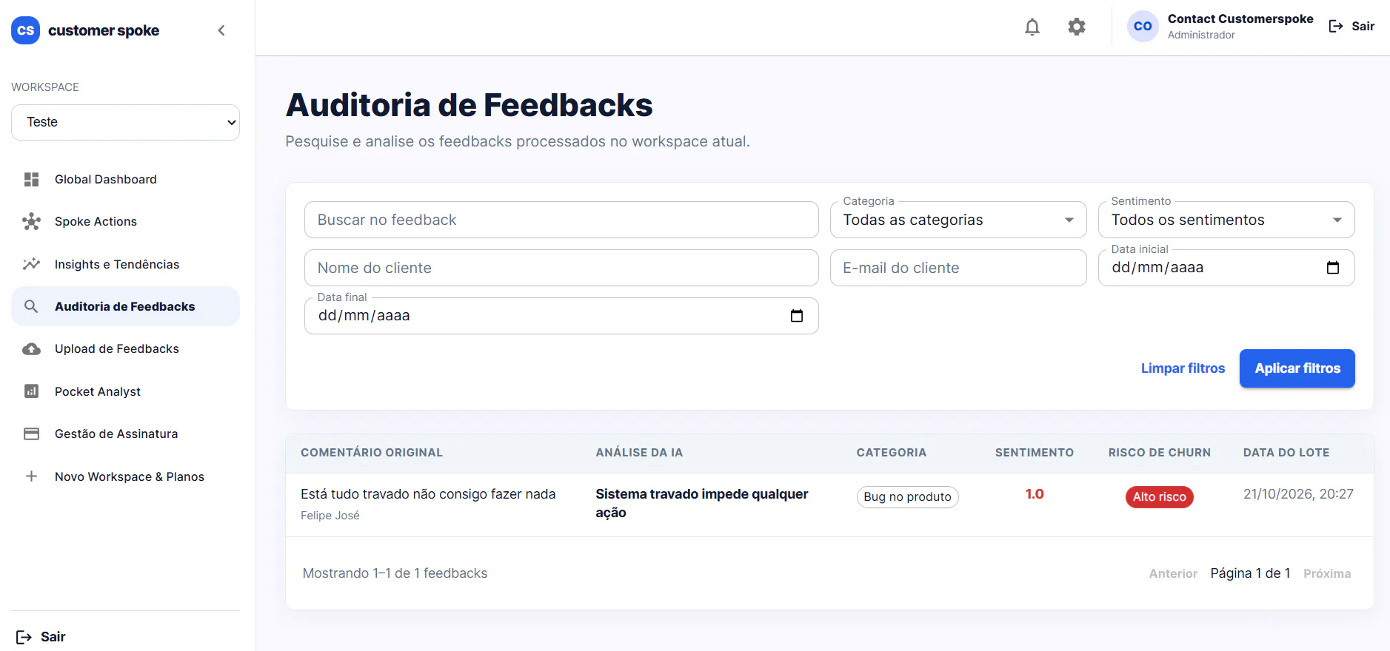Click the Pocket Analyst chart icon
This screenshot has width=1390, height=651.
31,391
